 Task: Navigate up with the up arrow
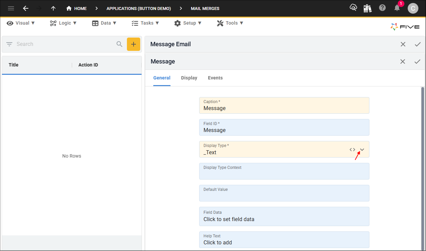pyautogui.click(x=53, y=8)
